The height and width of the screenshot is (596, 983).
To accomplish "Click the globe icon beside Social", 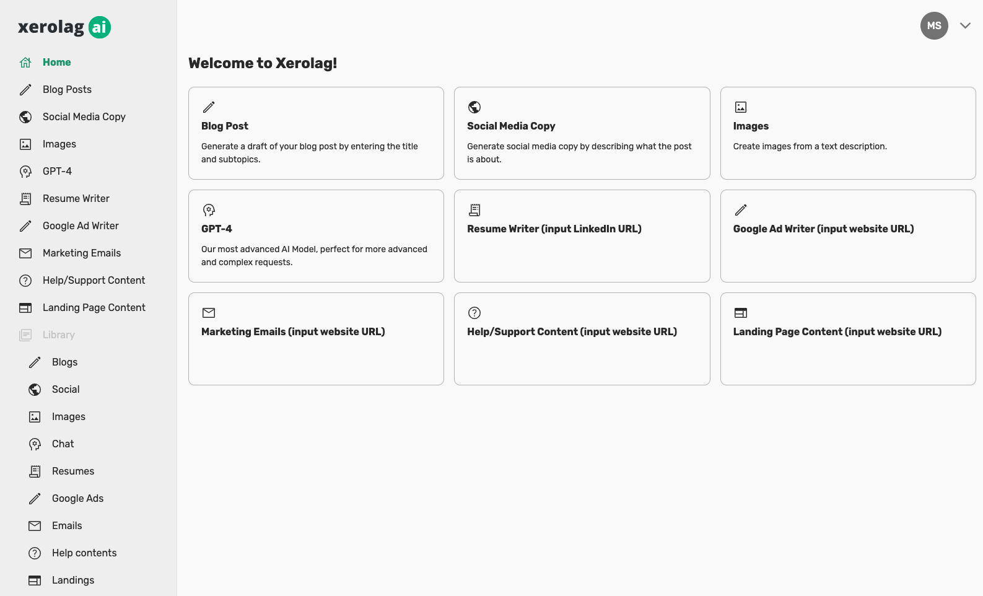I will pos(35,390).
